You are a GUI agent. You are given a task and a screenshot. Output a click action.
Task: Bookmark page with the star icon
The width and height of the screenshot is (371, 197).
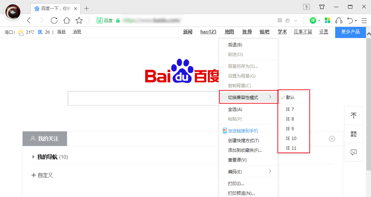tap(79, 20)
